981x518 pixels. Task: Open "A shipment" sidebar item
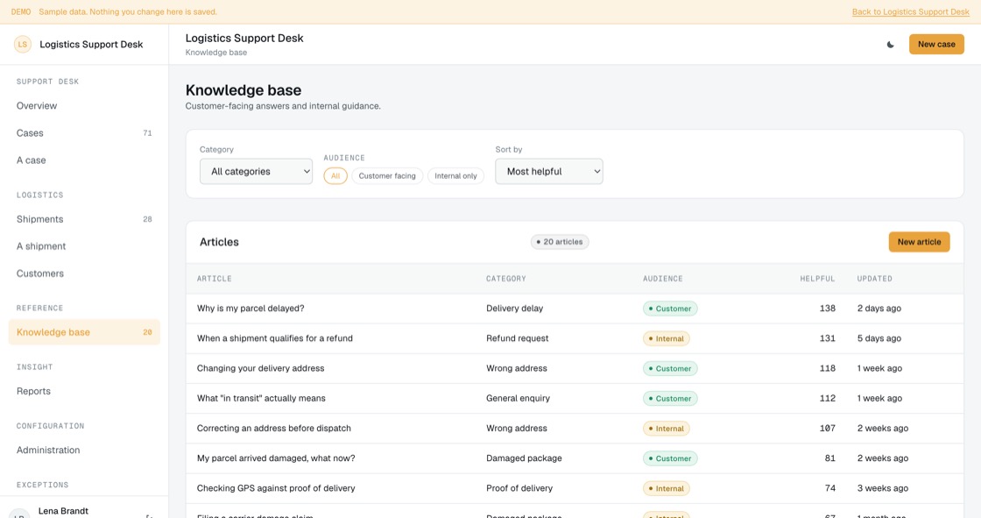pos(84,246)
